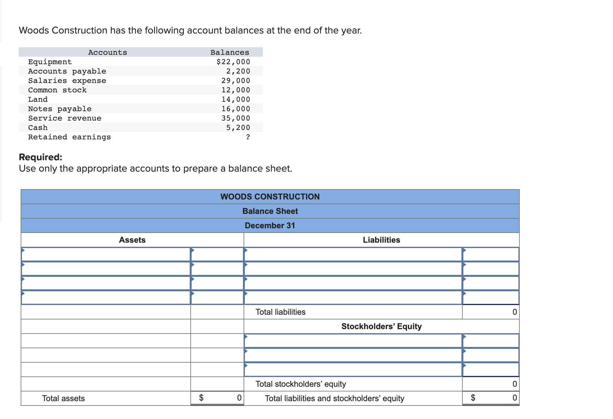Open the second Liabilities account selector
This screenshot has height=419, width=613.
point(351,269)
